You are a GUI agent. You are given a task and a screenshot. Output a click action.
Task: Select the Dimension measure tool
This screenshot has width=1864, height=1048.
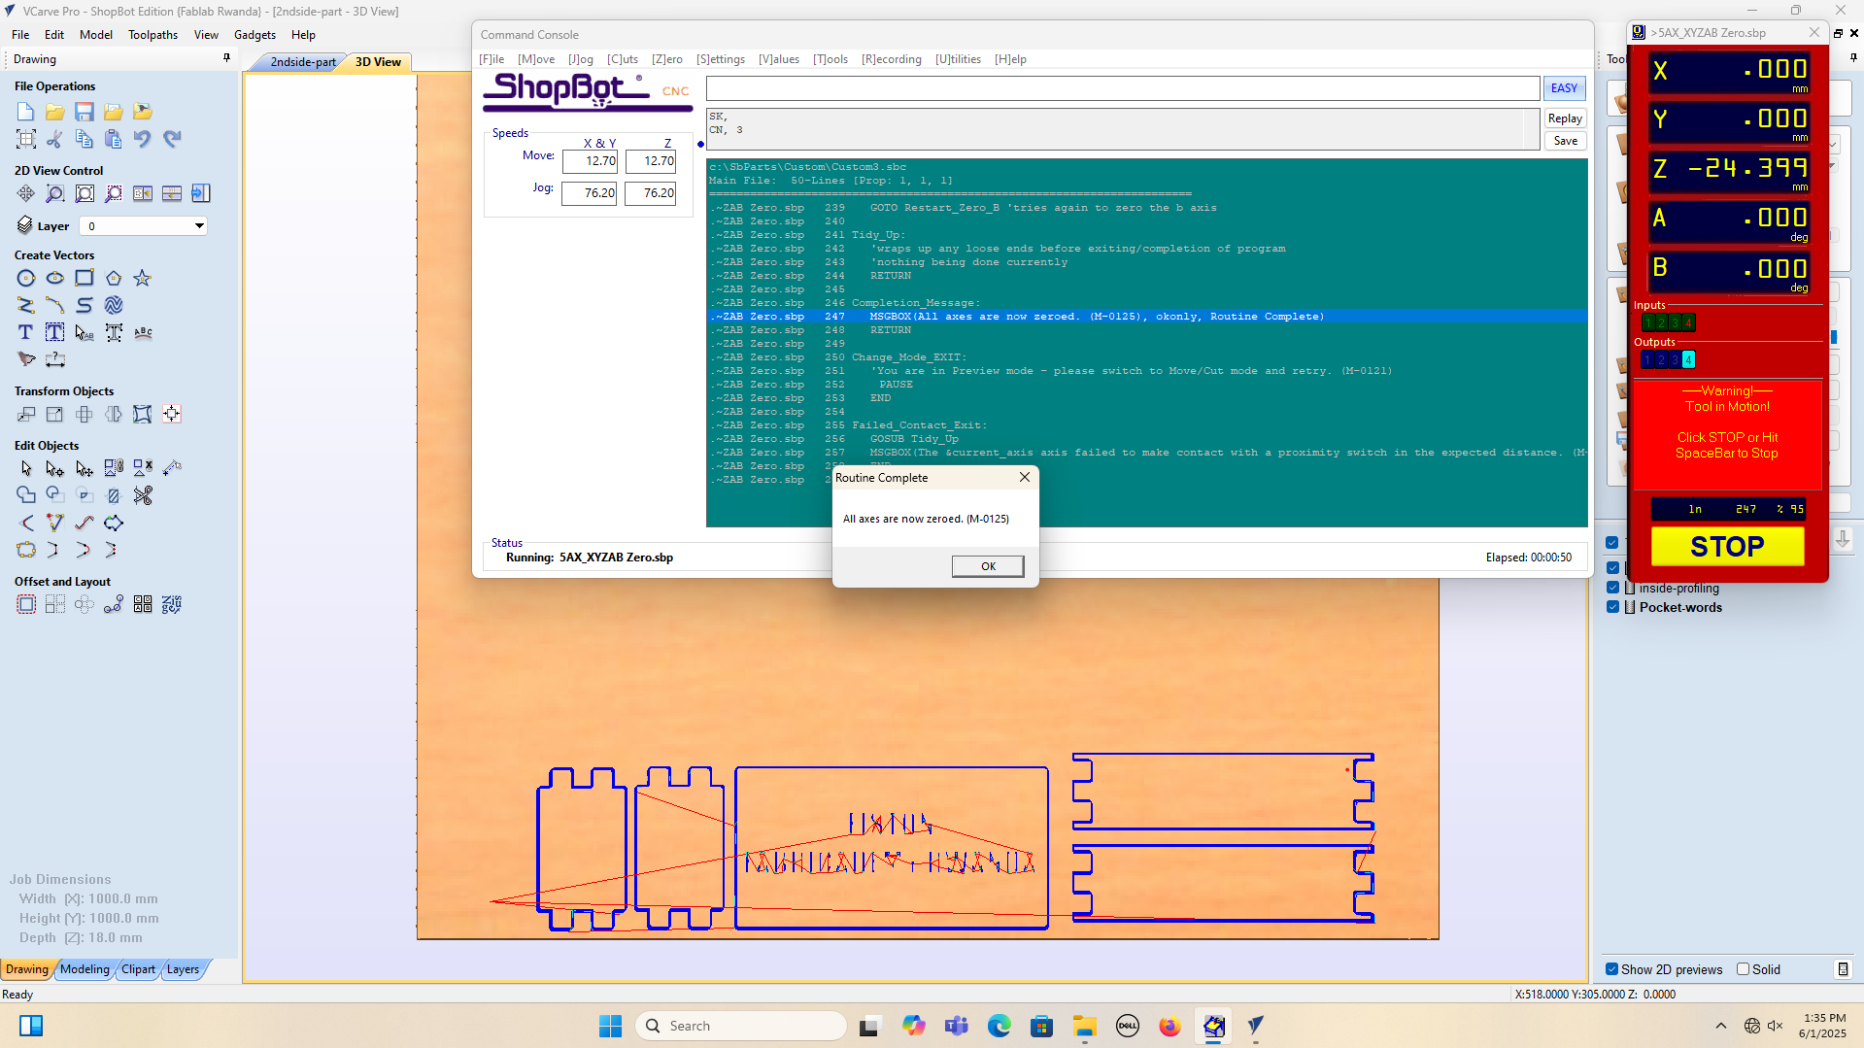point(55,359)
